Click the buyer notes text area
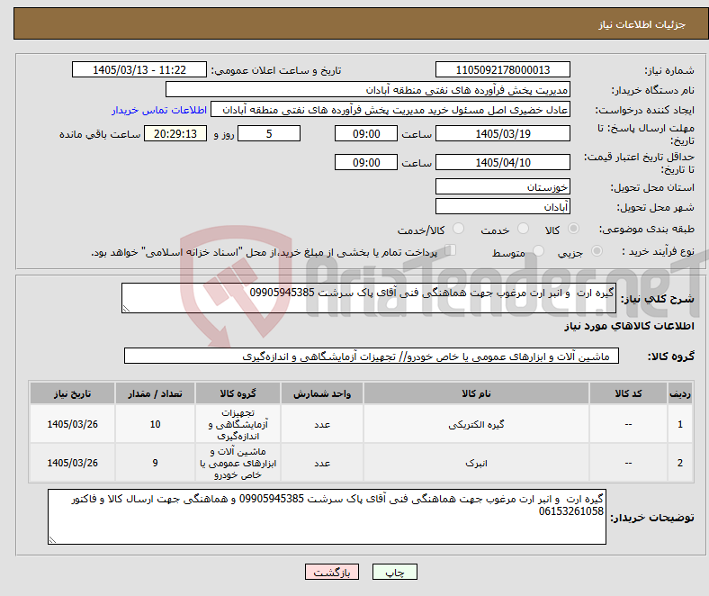Image resolution: width=709 pixels, height=596 pixels. click(x=327, y=517)
